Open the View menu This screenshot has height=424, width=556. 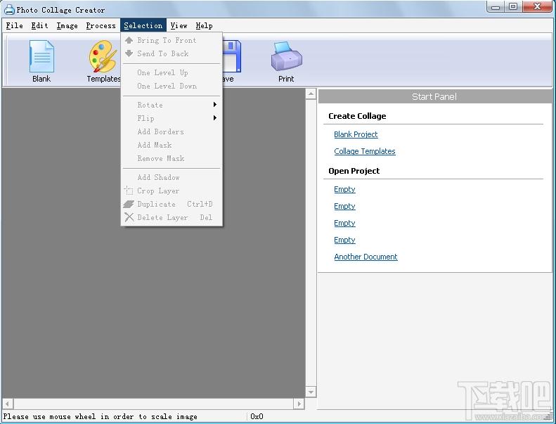click(x=179, y=25)
